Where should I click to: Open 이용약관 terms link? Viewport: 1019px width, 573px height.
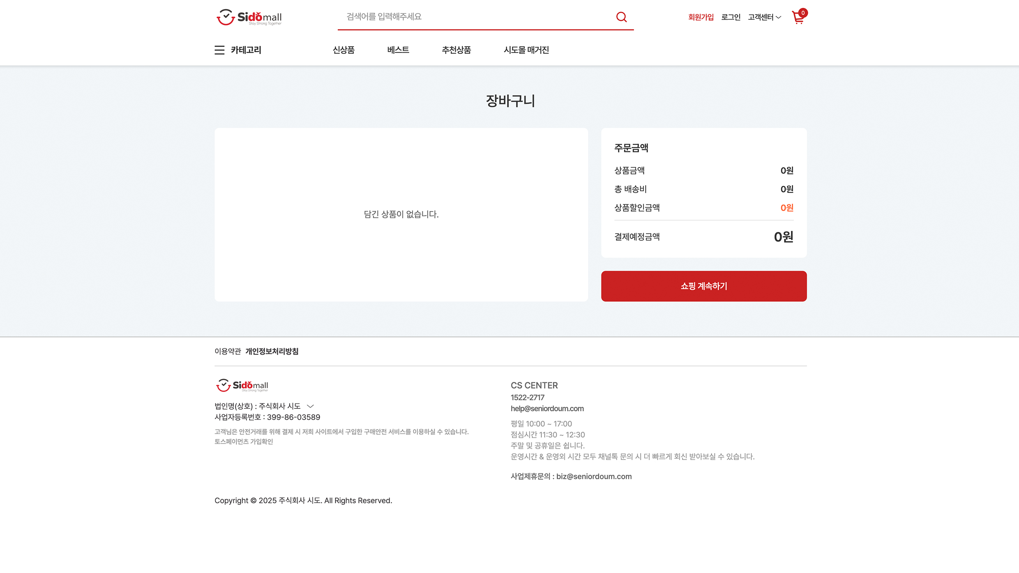tap(228, 351)
